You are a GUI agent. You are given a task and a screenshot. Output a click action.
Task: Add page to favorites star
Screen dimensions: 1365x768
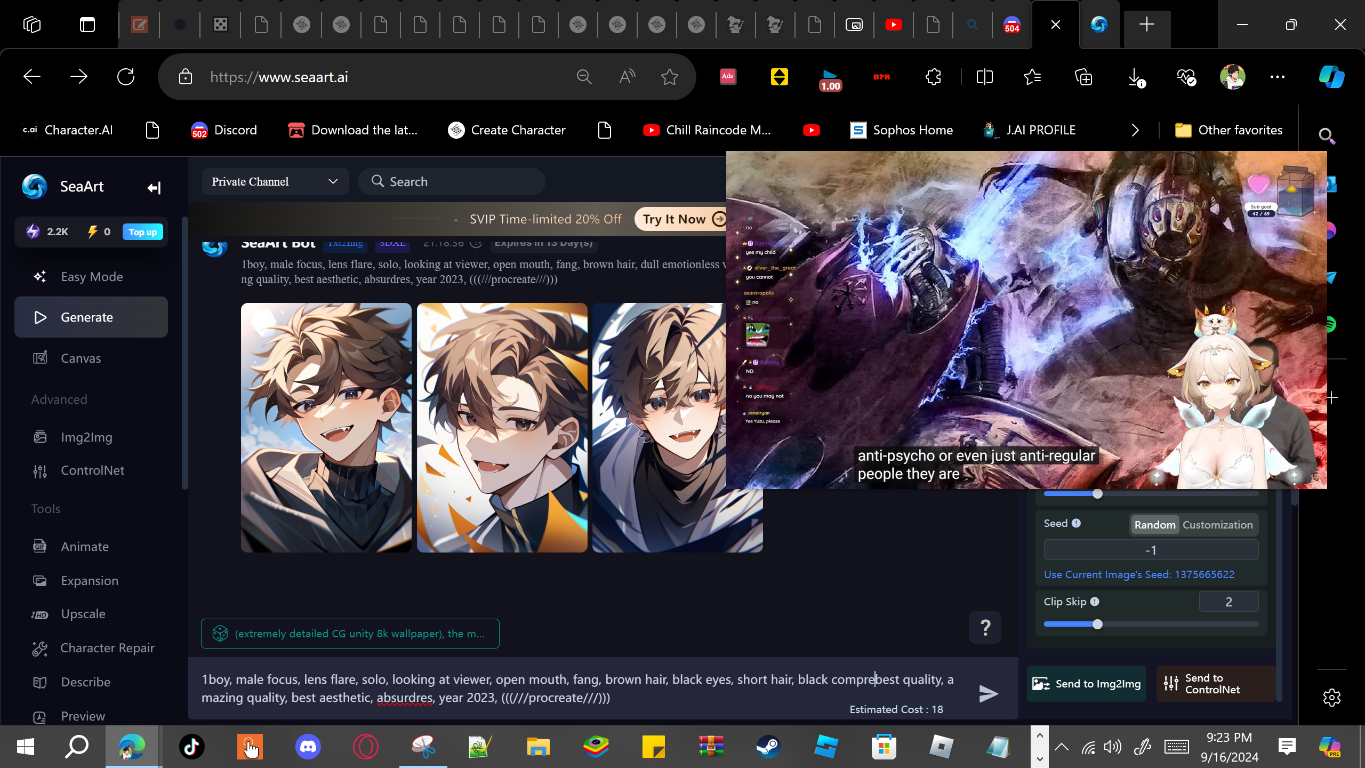670,77
